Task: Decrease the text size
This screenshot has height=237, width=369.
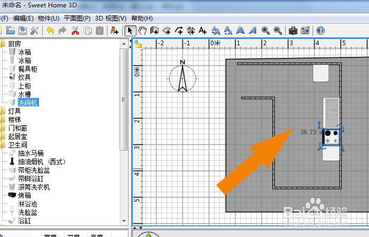Action: (x=228, y=31)
